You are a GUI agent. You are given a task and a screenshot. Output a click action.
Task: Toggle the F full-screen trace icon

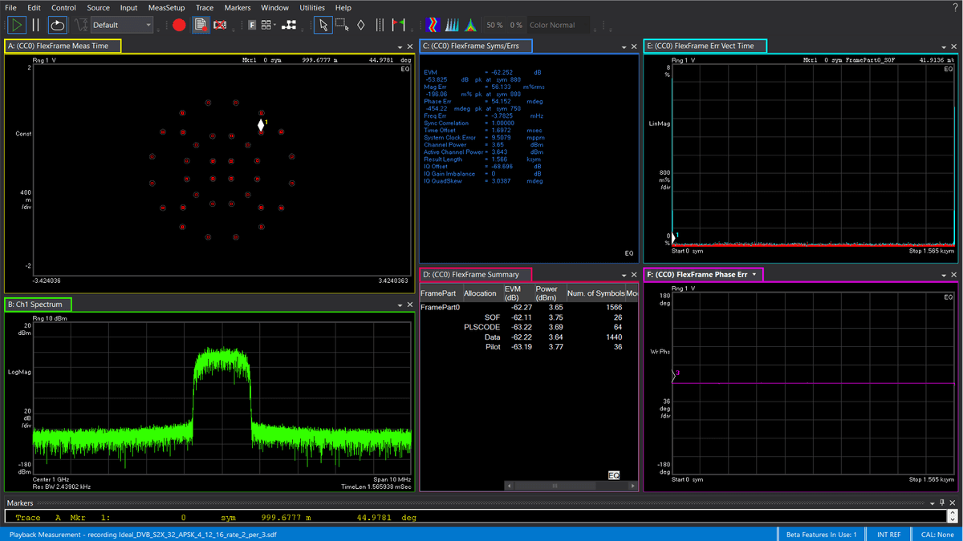click(251, 25)
